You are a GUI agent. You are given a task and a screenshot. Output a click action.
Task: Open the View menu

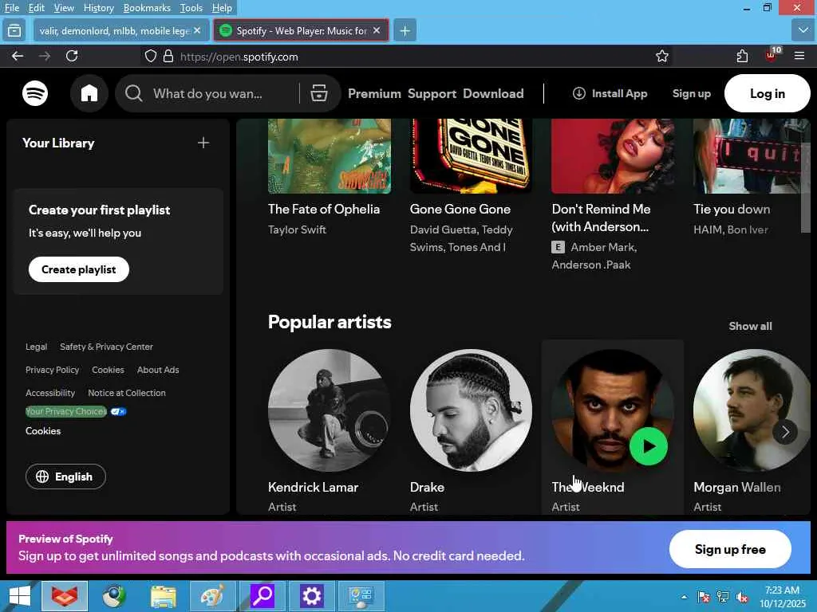coord(64,8)
